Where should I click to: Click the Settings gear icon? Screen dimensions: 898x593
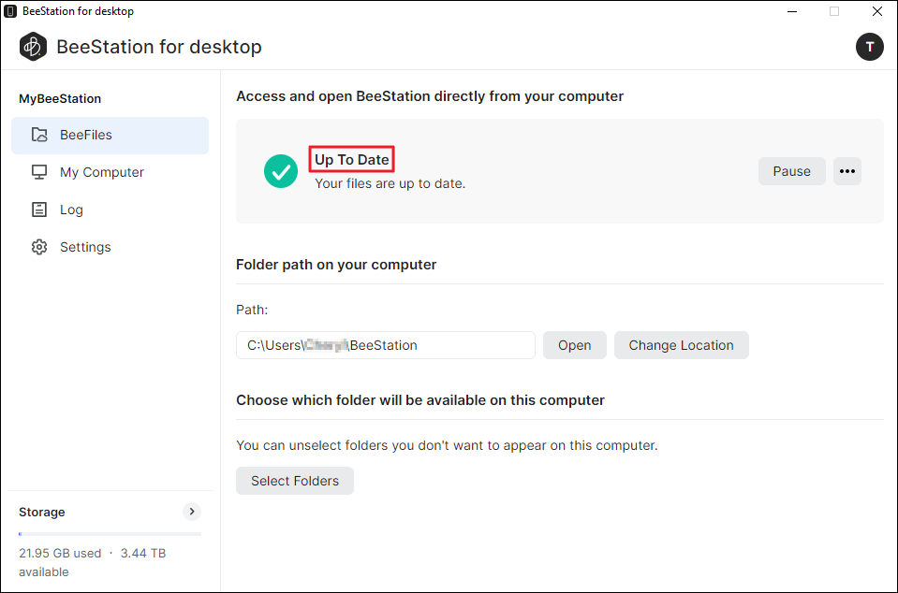[39, 247]
